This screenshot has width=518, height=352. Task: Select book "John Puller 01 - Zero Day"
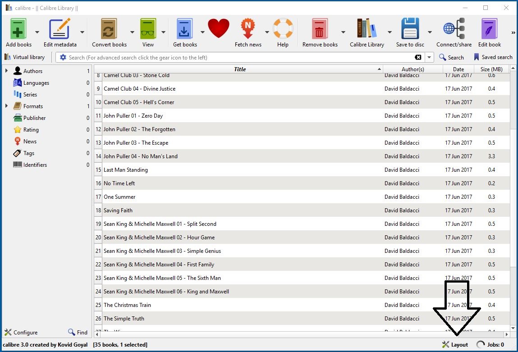(133, 116)
